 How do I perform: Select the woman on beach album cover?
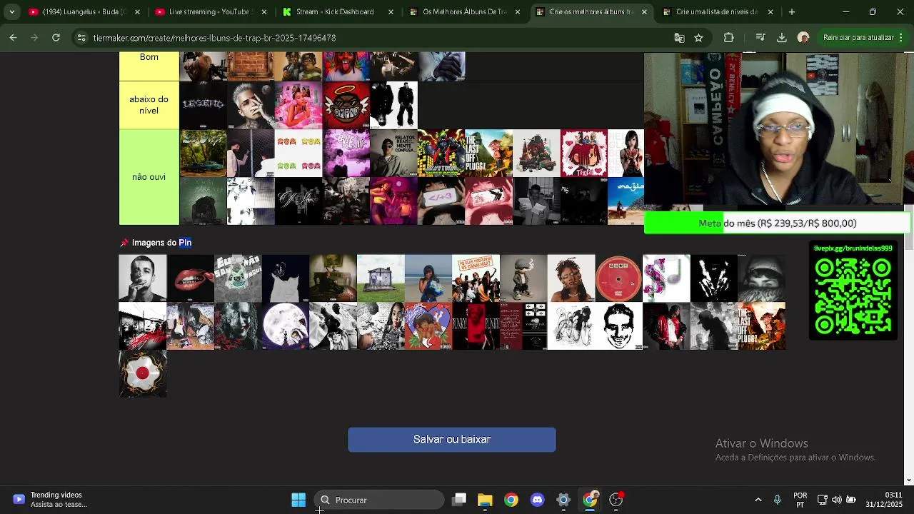coord(428,278)
